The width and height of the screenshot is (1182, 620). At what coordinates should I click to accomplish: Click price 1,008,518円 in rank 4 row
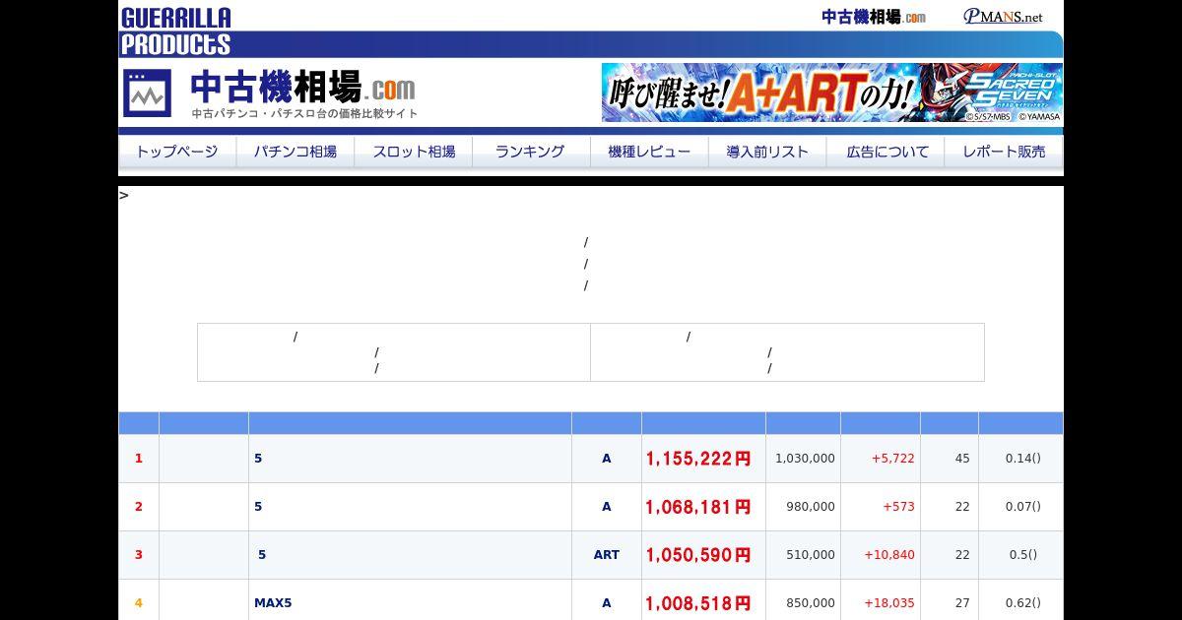click(698, 603)
